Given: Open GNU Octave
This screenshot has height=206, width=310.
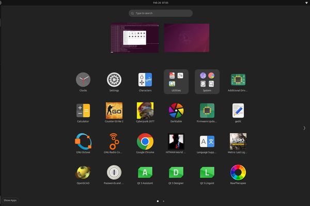Looking at the screenshot, I should [83, 142].
